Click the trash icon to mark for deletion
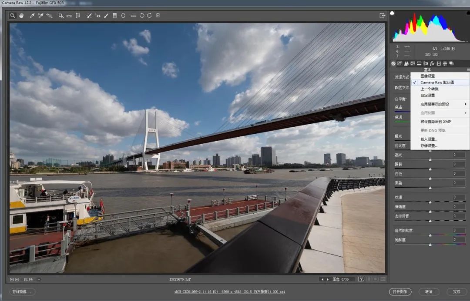Viewport: 470px width, 301px height. click(x=158, y=16)
